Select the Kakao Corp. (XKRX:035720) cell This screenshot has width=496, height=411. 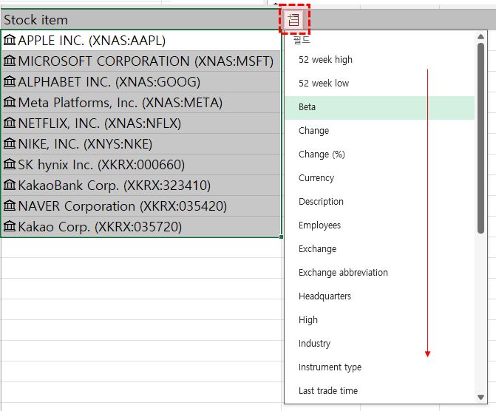coord(141,226)
